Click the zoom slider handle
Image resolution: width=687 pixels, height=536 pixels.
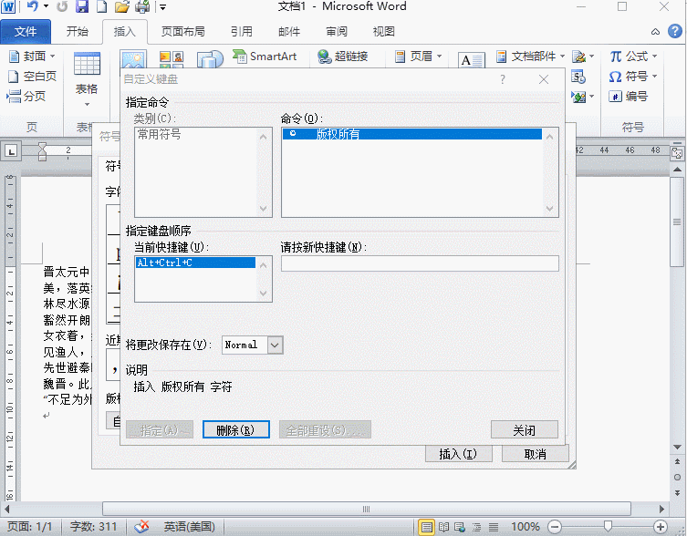pyautogui.click(x=609, y=526)
